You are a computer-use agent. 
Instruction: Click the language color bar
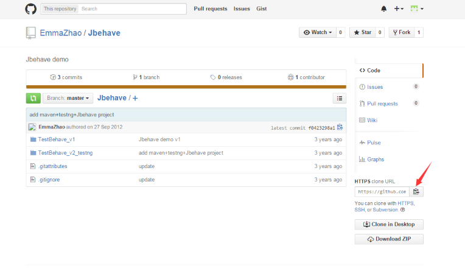186,86
